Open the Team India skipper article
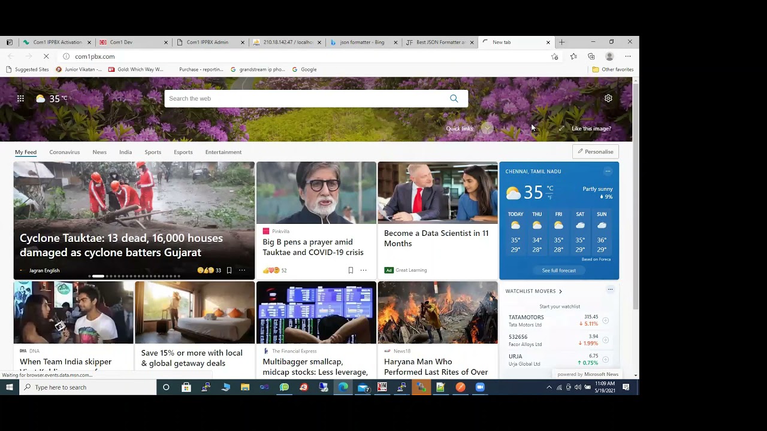 tap(74, 330)
